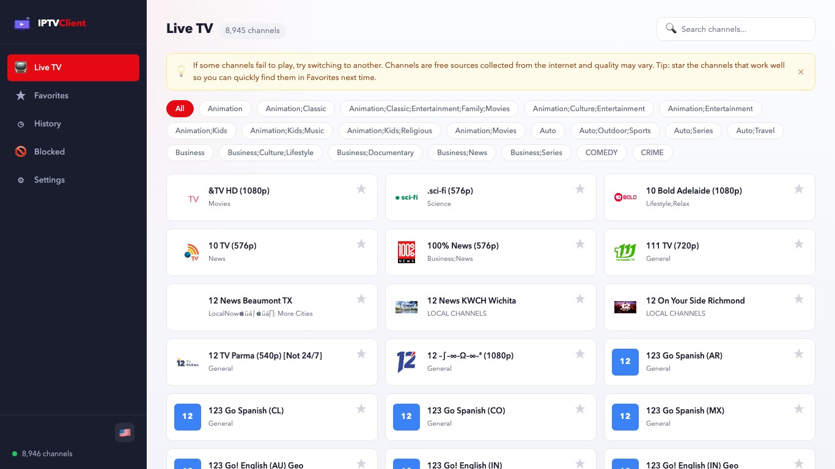The width and height of the screenshot is (835, 469).
Task: Filter by Animation;Classic category
Action: coord(296,109)
